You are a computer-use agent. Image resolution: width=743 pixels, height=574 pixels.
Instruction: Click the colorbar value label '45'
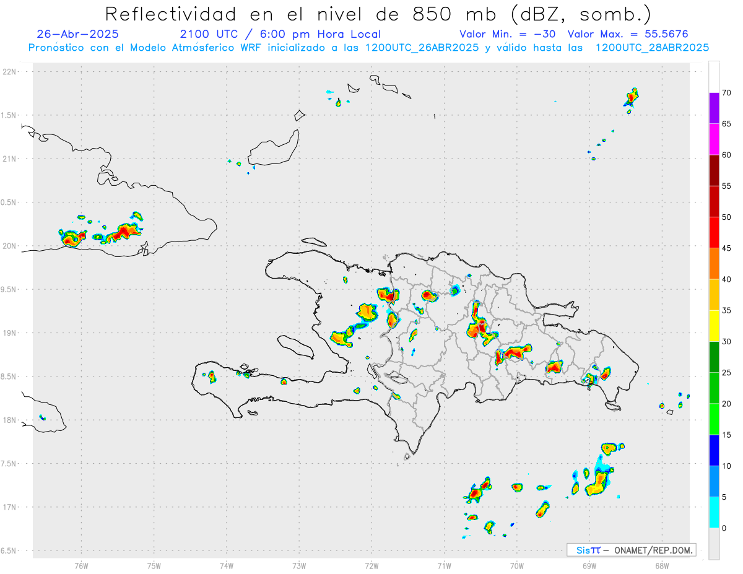726,248
